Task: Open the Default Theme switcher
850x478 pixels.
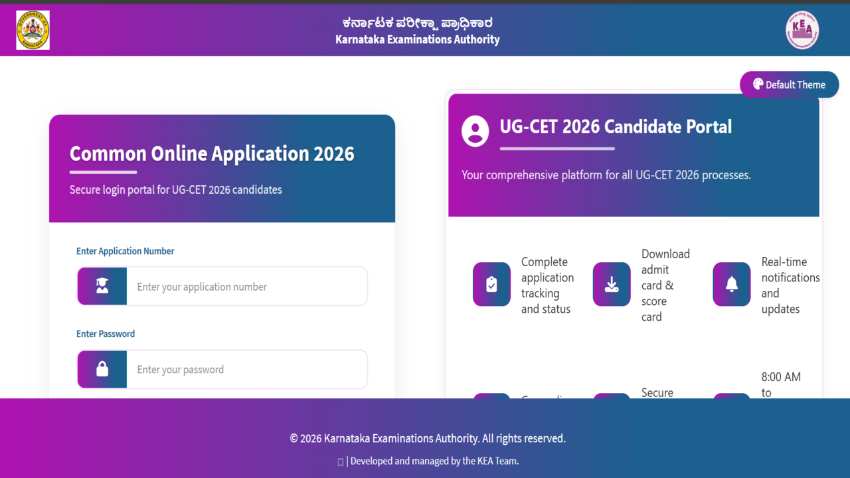Action: (789, 84)
